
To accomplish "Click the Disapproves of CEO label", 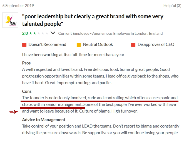I will [156, 44].
